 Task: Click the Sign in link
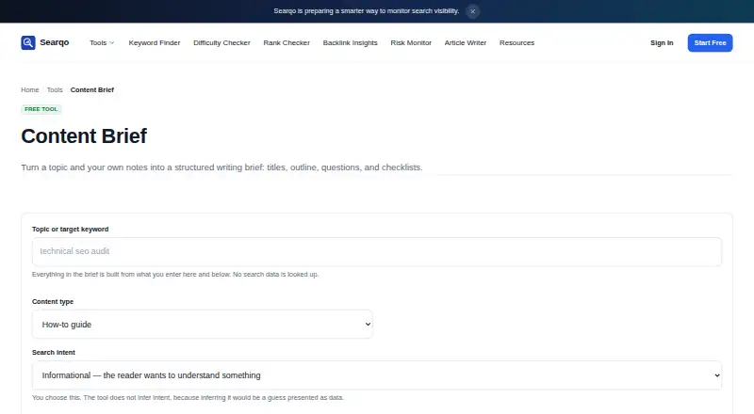coord(662,42)
